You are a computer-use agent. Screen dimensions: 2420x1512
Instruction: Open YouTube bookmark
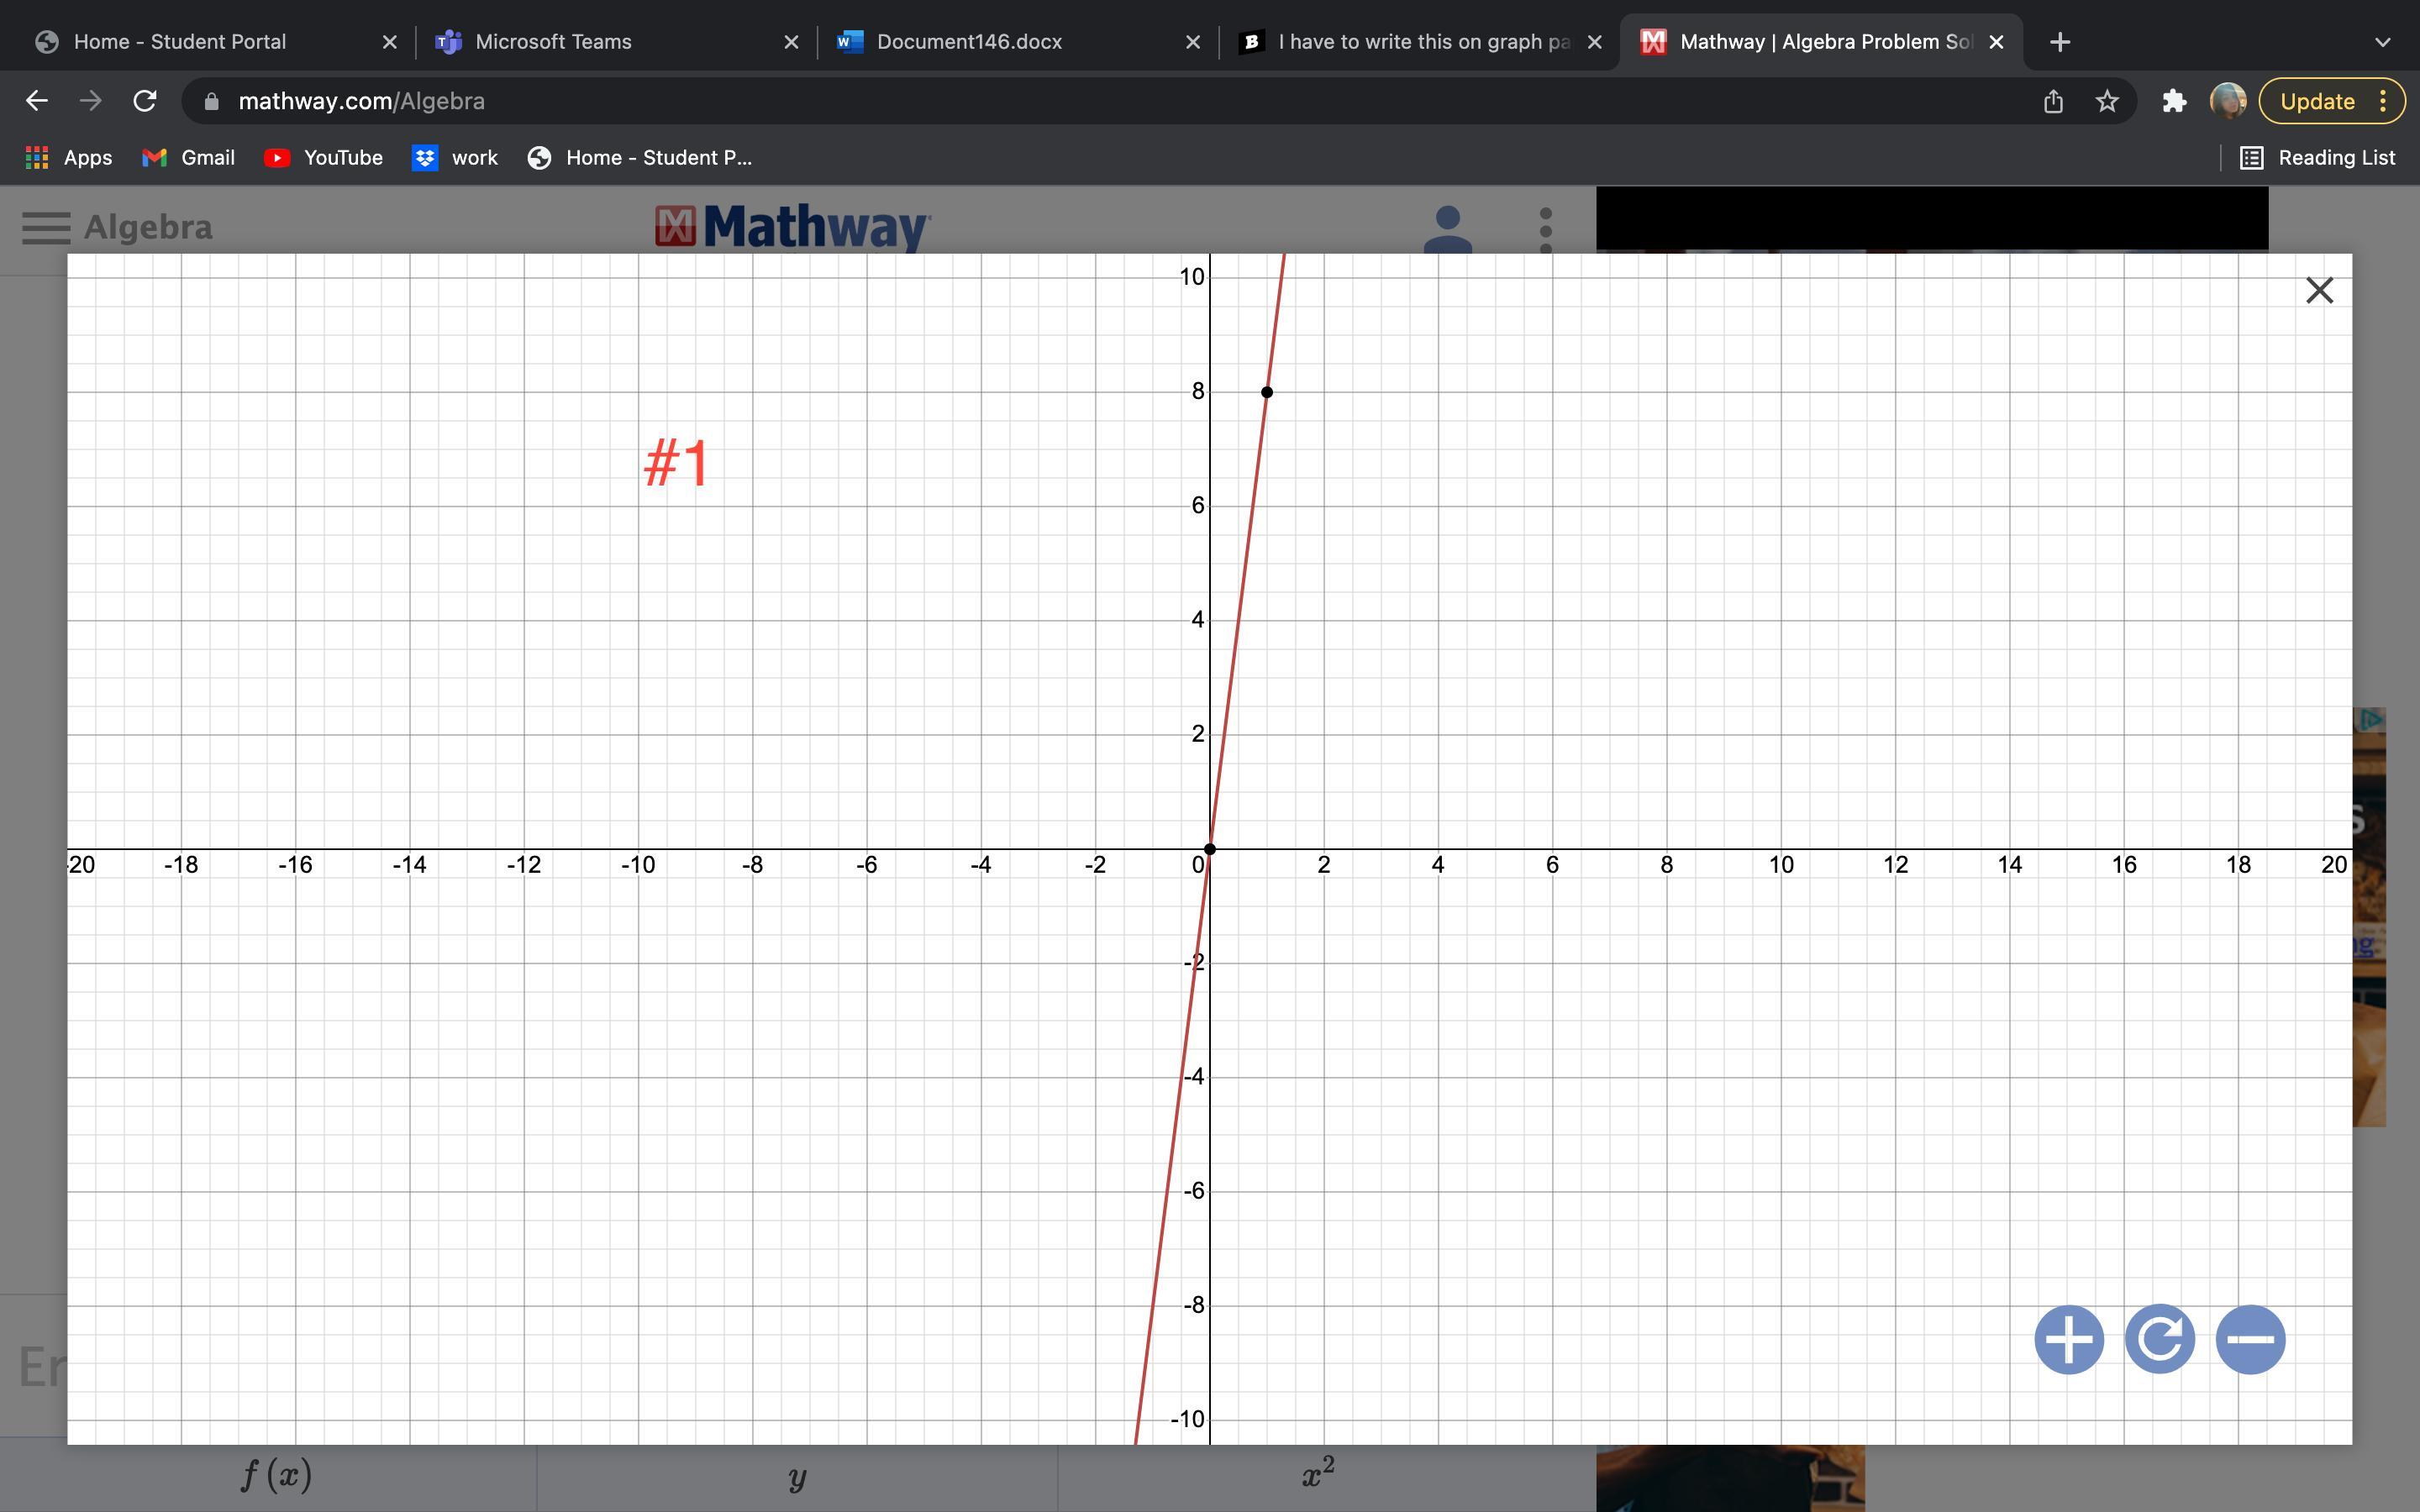[x=323, y=158]
